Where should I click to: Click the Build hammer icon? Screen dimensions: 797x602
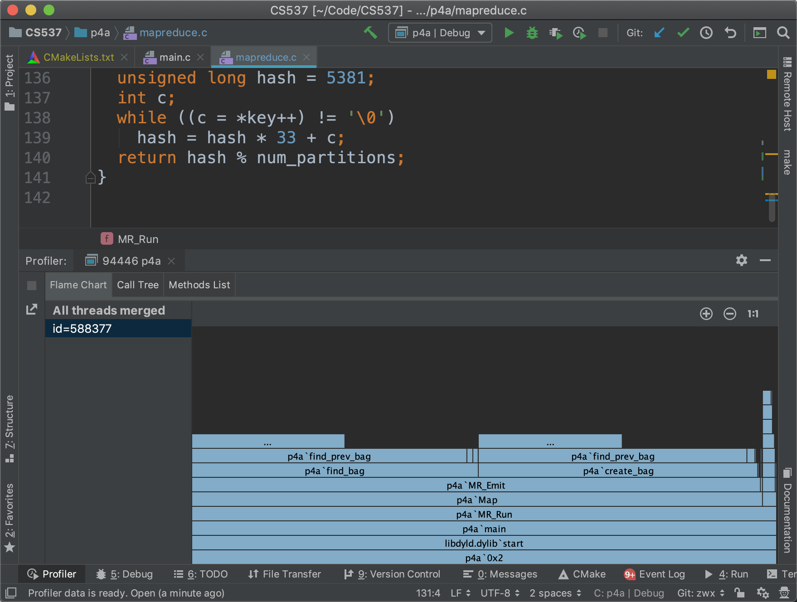[x=370, y=33]
